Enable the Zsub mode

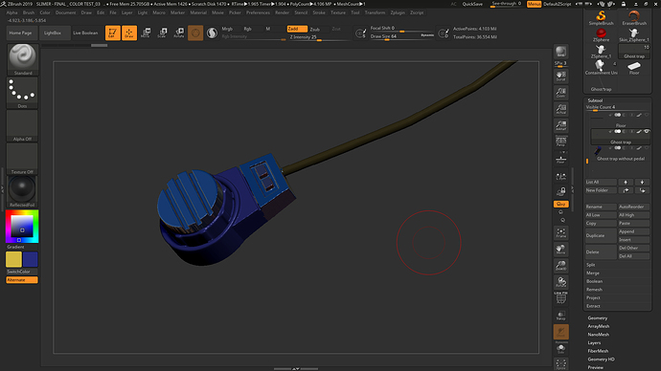click(x=315, y=29)
